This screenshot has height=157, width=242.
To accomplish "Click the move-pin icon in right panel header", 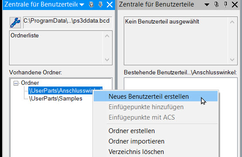I will [x=217, y=5].
